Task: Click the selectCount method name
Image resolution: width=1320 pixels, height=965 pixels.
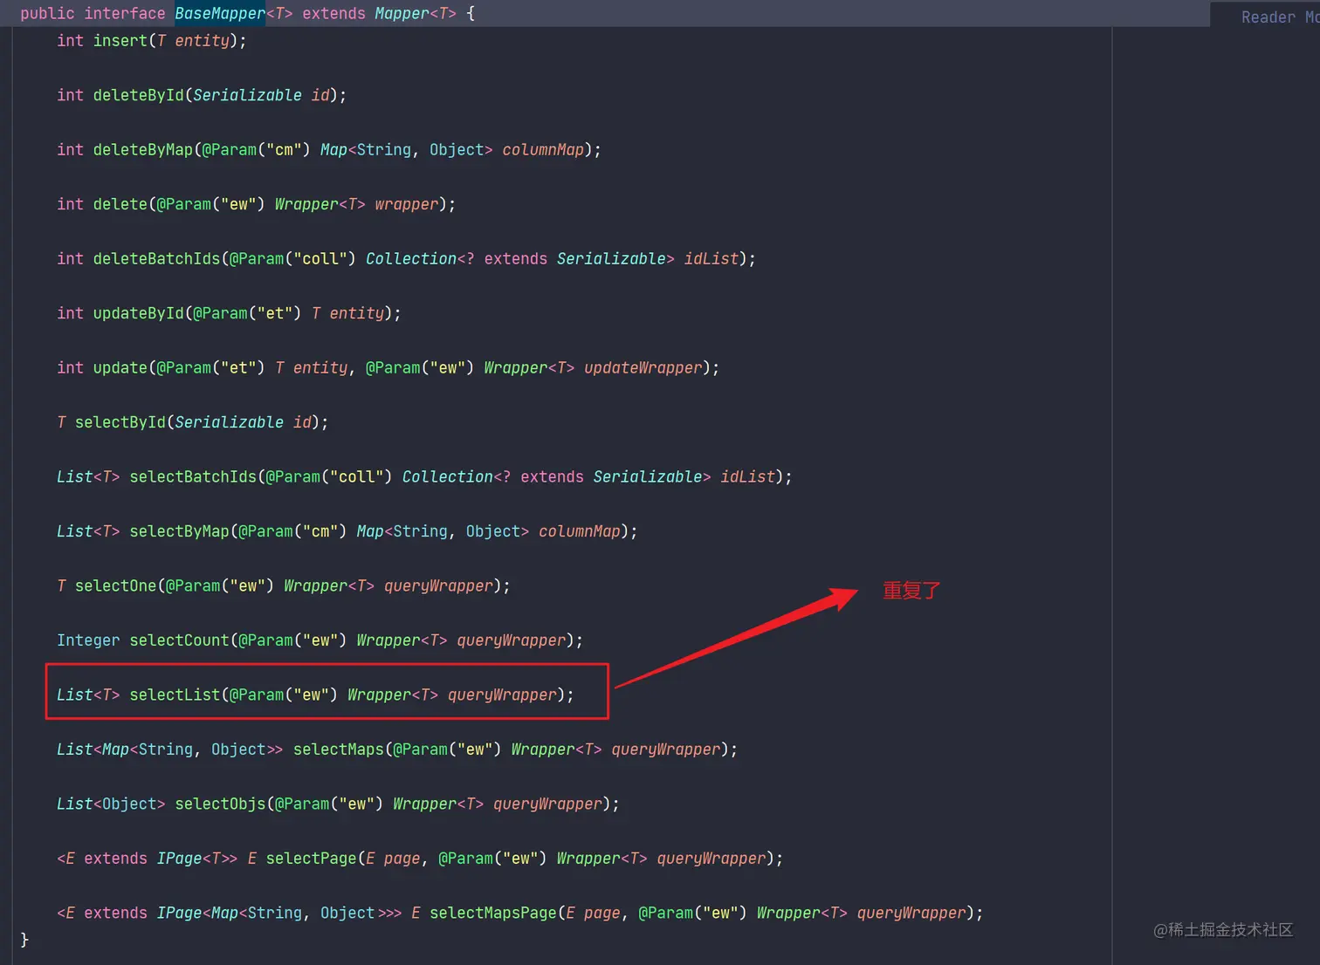Action: tap(180, 640)
